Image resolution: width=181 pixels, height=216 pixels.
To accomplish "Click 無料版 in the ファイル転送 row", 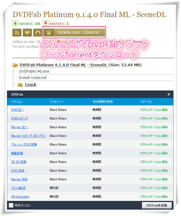I will (54, 188).
